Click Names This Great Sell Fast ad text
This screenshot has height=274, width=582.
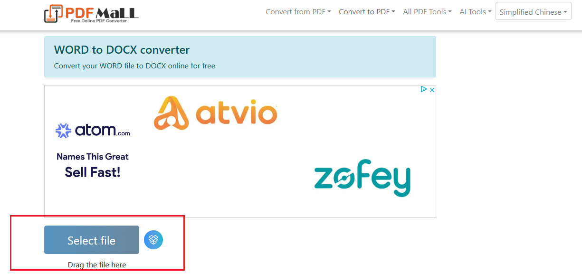tap(93, 165)
